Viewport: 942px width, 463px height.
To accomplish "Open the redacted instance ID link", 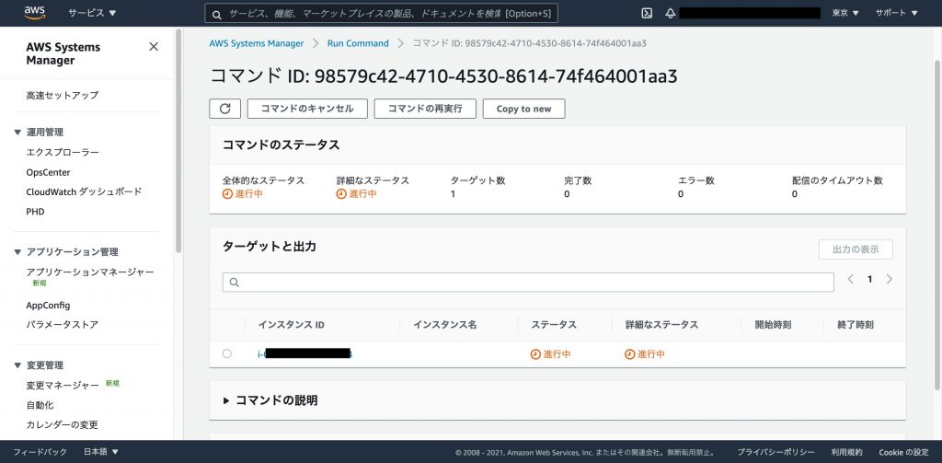I will (x=304, y=354).
